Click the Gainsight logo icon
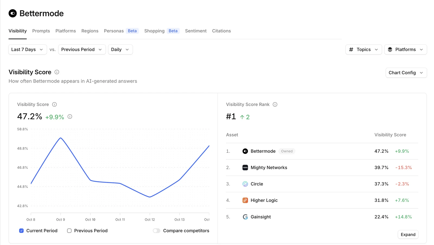The image size is (434, 245). click(245, 217)
